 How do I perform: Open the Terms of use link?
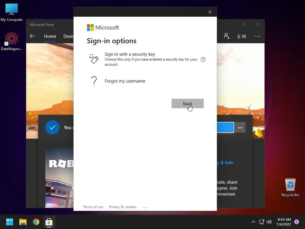click(x=93, y=207)
